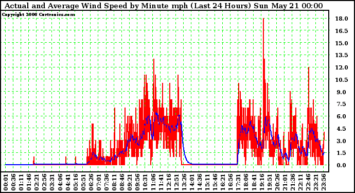Click the 18 mph red wind spike peak
The image size is (355, 193).
point(263,19)
